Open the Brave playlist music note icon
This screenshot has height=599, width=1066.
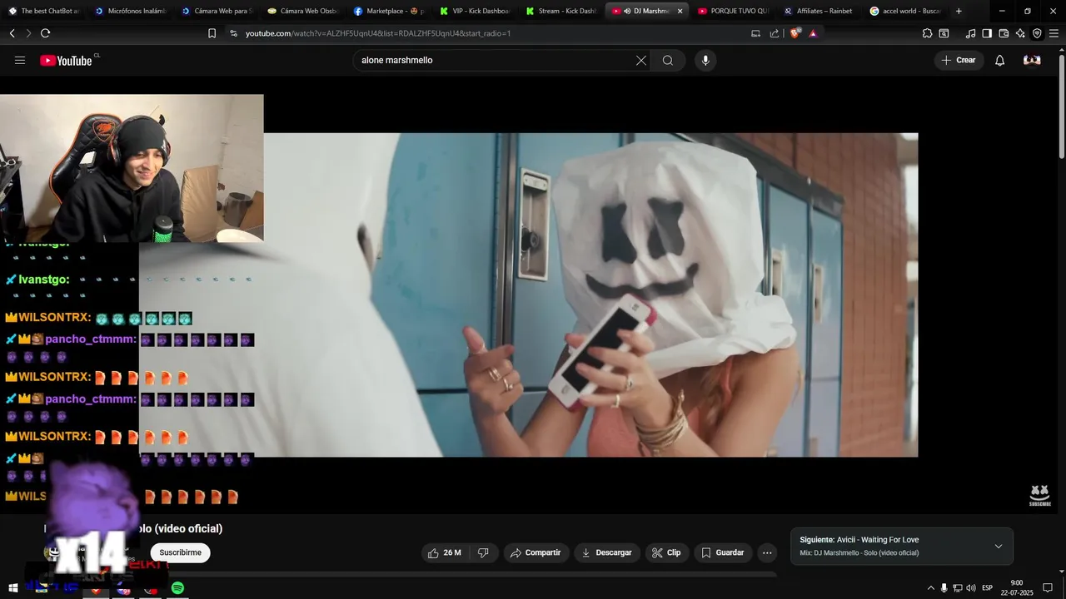[970, 33]
